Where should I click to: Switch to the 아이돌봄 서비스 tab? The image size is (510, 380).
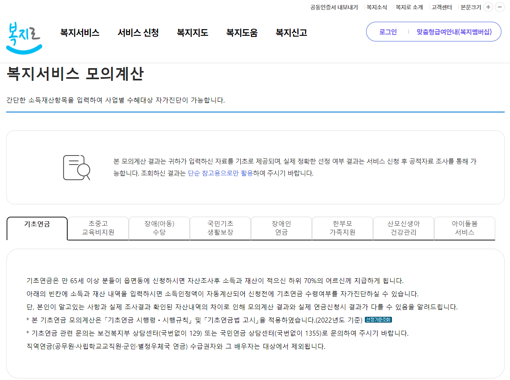point(464,229)
